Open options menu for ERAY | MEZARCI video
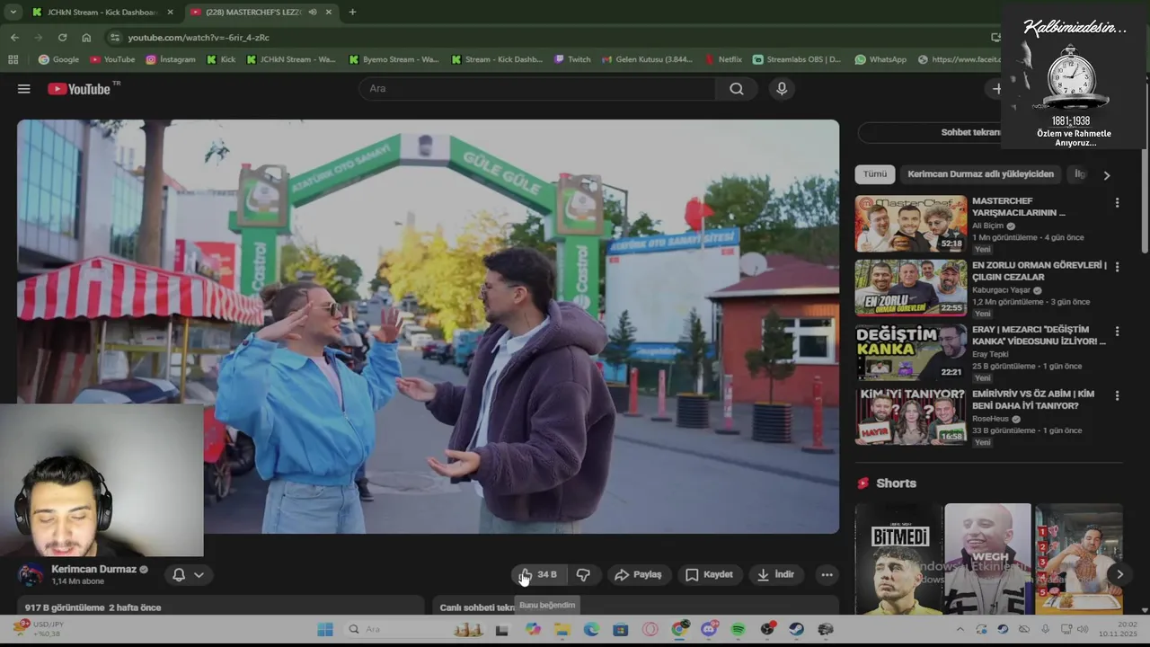 pyautogui.click(x=1117, y=331)
